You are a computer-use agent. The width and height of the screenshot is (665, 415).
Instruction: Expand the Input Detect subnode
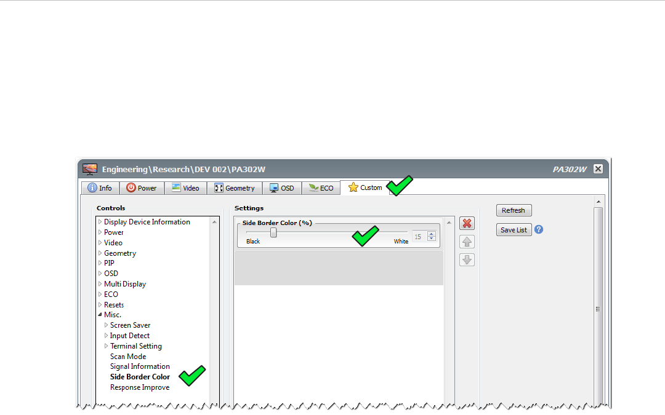pyautogui.click(x=106, y=336)
